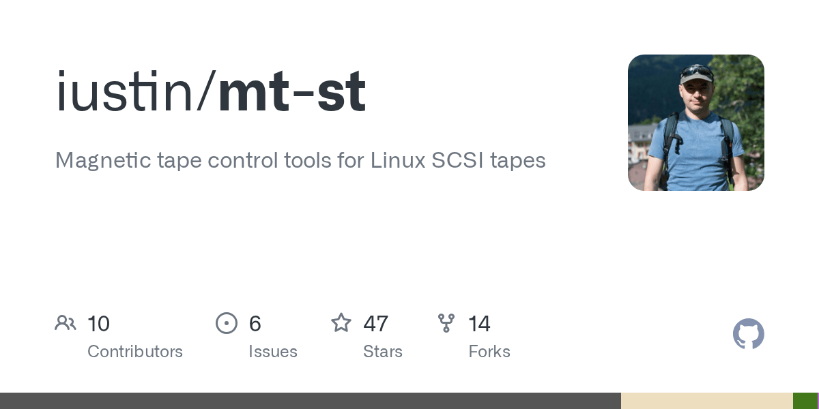Click the Forks branch icon

tap(446, 323)
